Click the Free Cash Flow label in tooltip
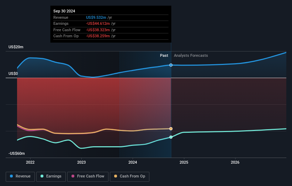The image size is (292, 186). (67, 30)
